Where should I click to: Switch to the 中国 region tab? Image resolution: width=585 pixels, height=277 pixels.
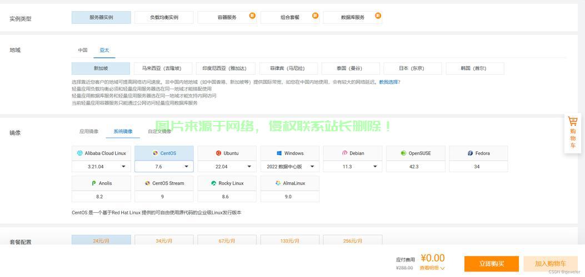[83, 50]
